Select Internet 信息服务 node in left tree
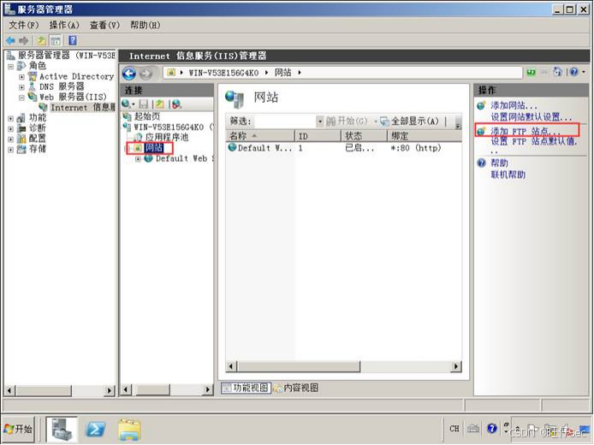594x445 pixels. click(x=82, y=108)
